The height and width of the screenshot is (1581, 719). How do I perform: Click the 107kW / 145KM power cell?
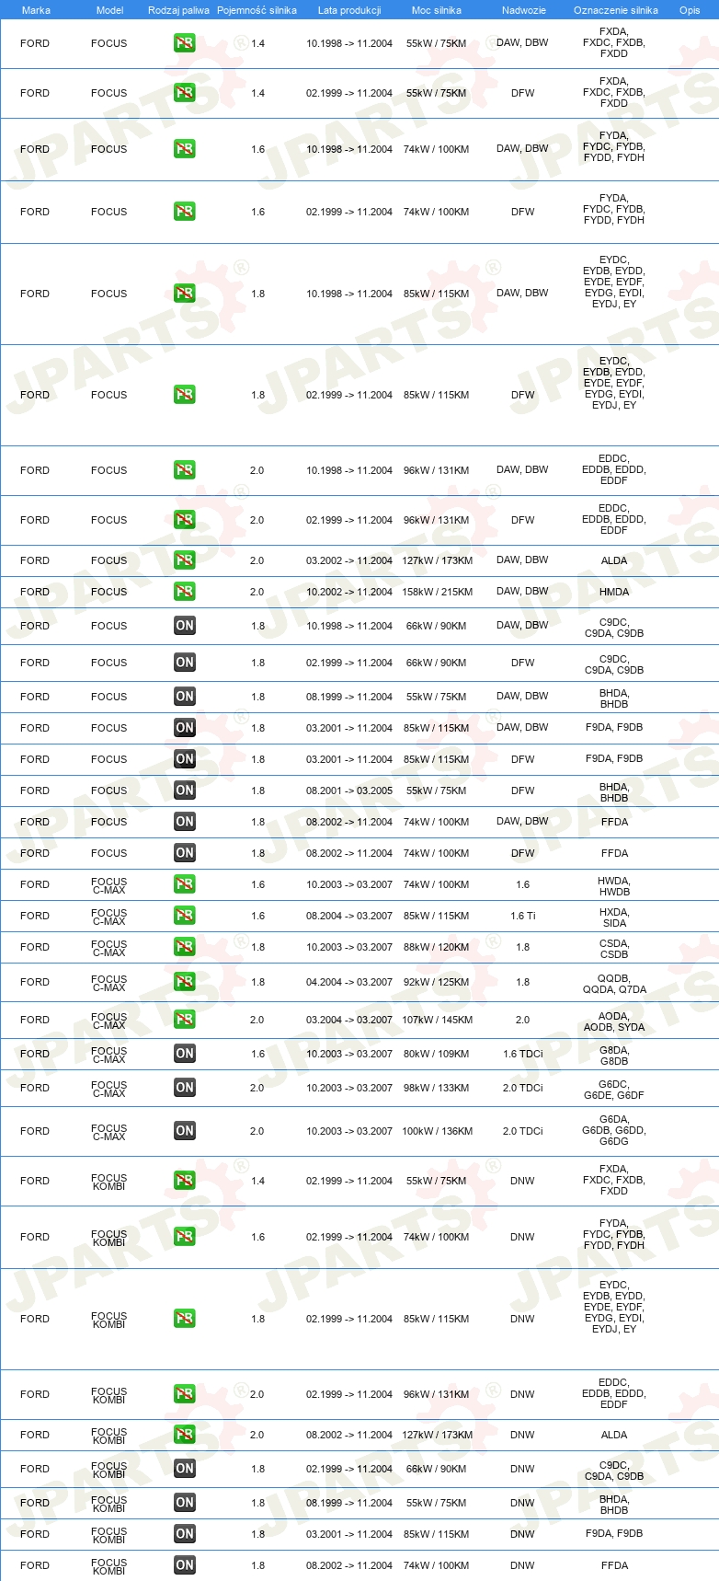tap(437, 1020)
